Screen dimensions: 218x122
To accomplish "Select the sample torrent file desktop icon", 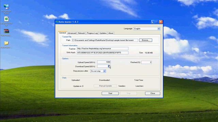I will tap(6, 21).
